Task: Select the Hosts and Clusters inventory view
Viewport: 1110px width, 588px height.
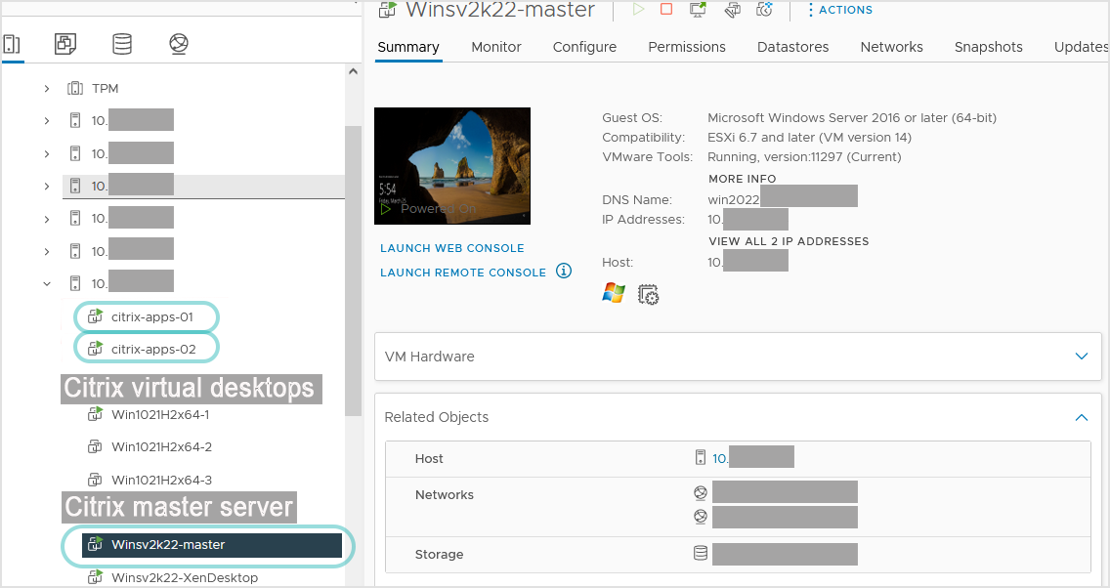Action: pyautogui.click(x=12, y=44)
